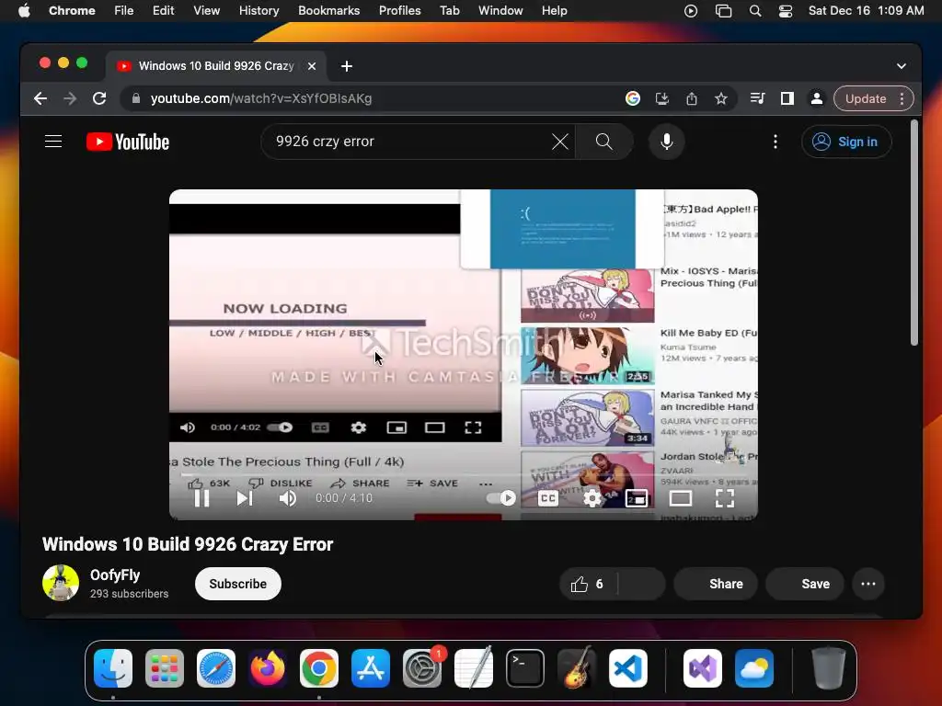Image resolution: width=942 pixels, height=706 pixels.
Task: Open the Bookmarks menu
Action: click(x=328, y=11)
